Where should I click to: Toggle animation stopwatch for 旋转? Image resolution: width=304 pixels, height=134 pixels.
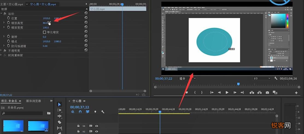8,36
